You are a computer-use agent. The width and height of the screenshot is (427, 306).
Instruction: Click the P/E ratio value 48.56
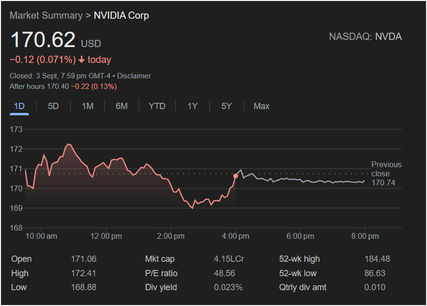224,273
